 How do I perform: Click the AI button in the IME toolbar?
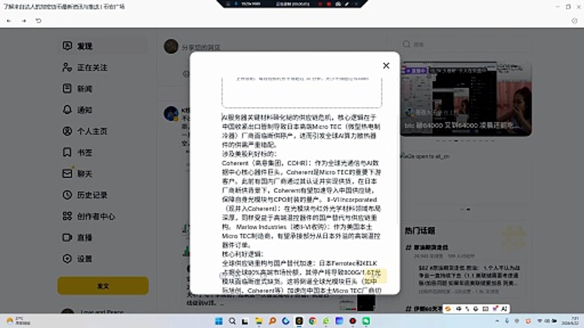pyautogui.click(x=504, y=309)
